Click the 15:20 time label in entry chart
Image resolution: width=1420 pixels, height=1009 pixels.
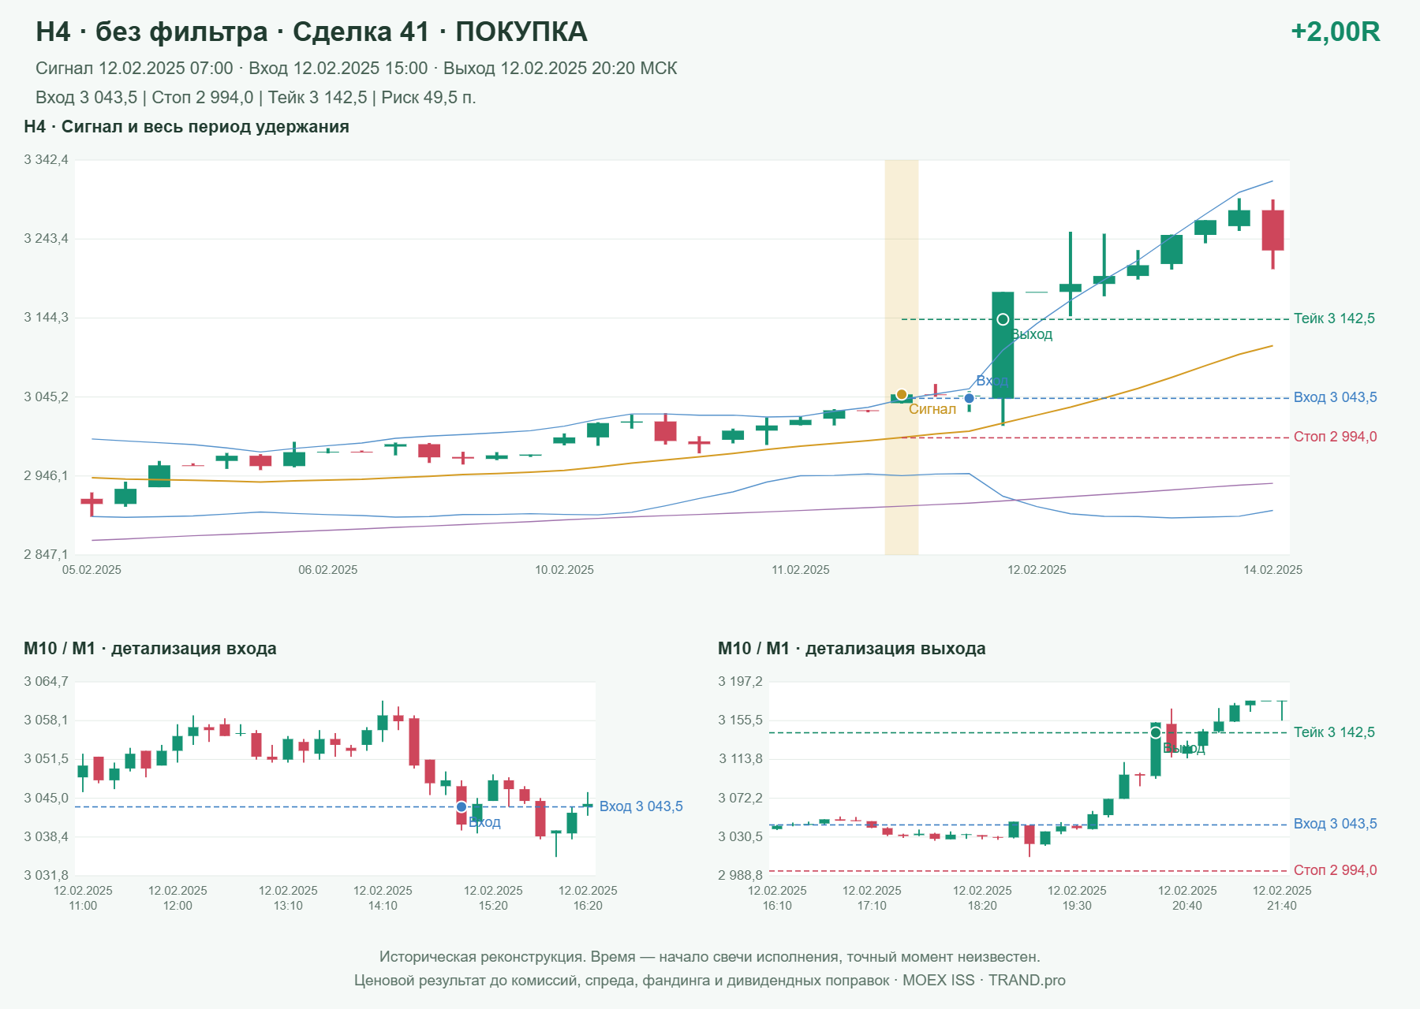pyautogui.click(x=493, y=906)
